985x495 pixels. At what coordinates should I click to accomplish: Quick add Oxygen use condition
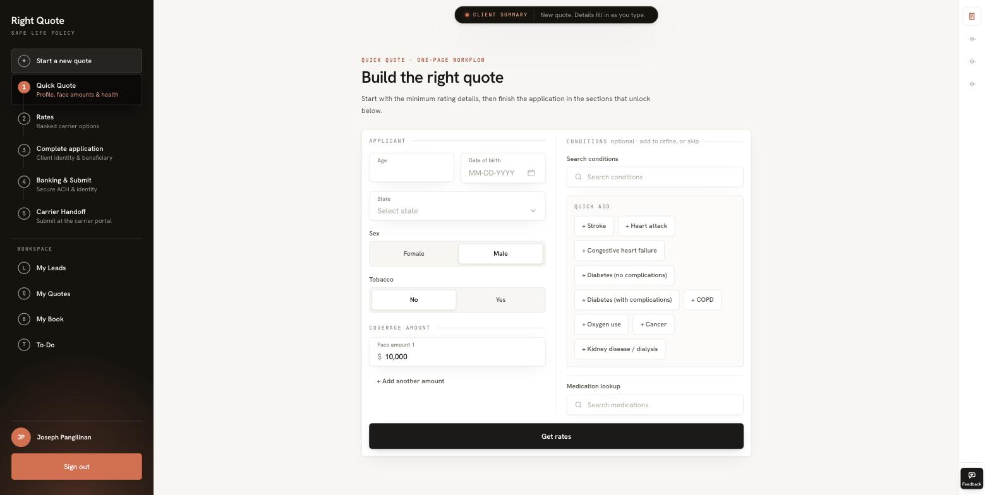tap(601, 325)
